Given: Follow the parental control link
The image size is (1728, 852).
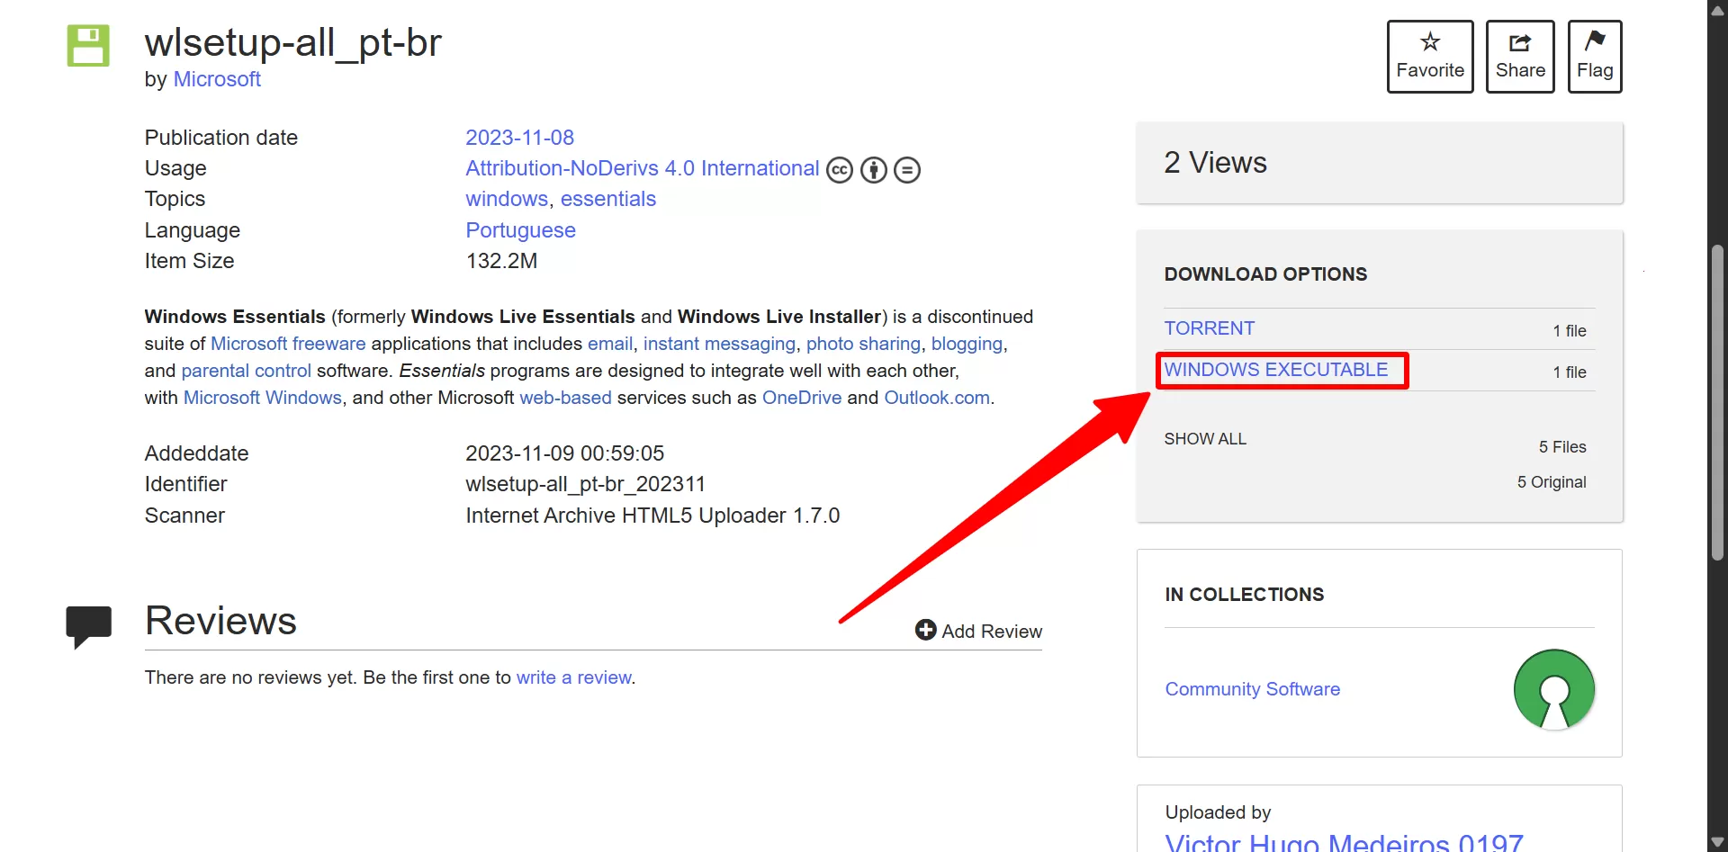Looking at the screenshot, I should pos(246,371).
